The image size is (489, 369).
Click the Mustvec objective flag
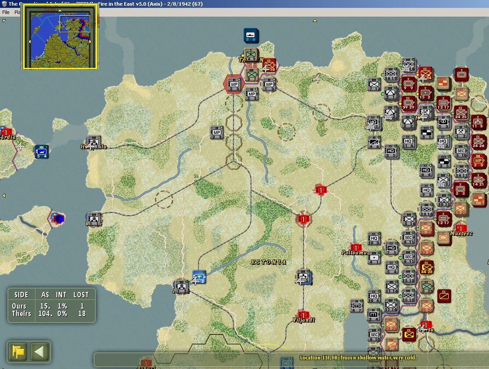click(x=461, y=229)
